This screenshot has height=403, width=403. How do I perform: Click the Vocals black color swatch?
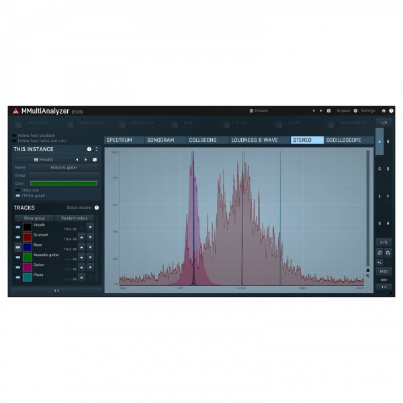(28, 227)
